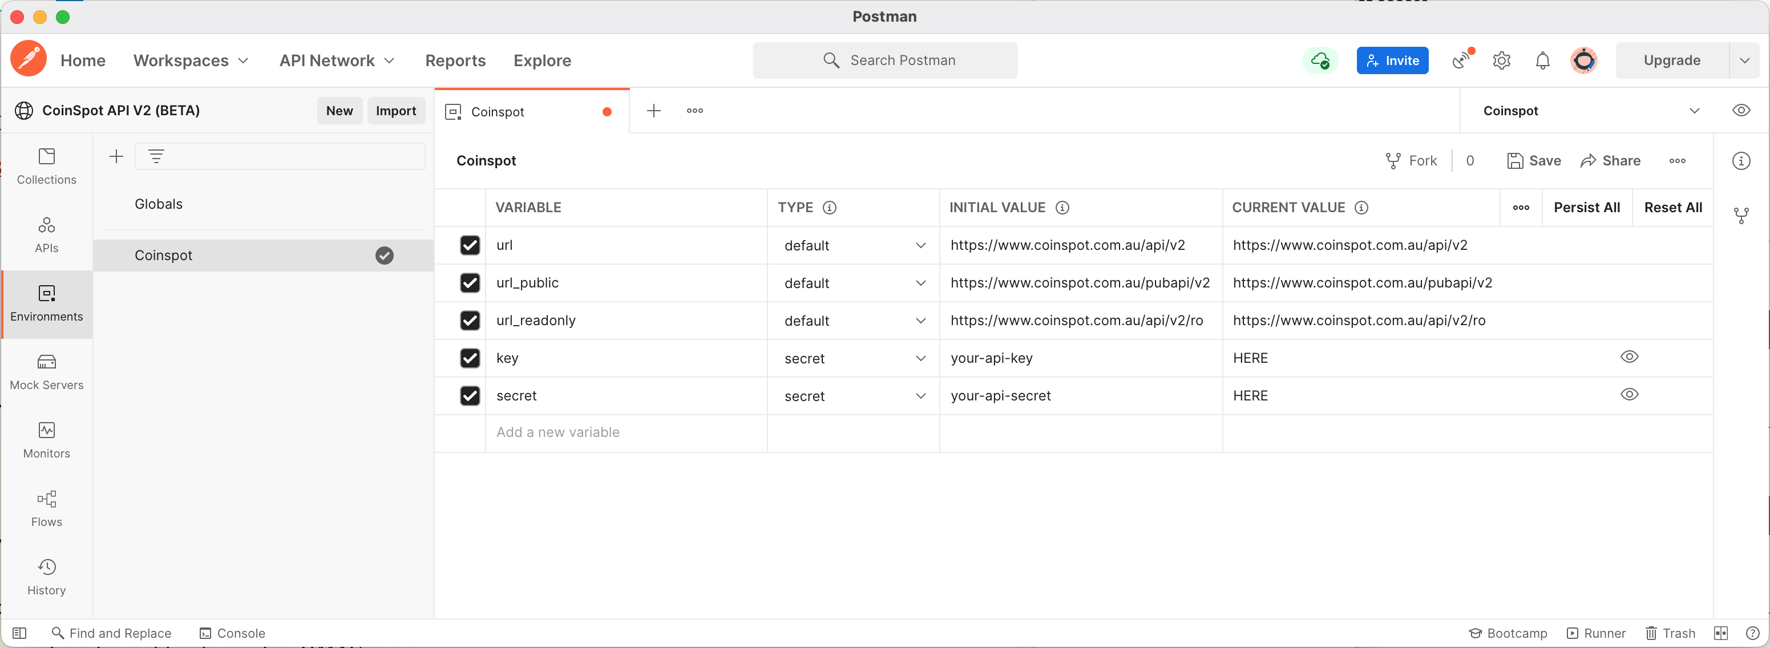Expand the Workspaces dropdown
The width and height of the screenshot is (1770, 648).
click(191, 60)
